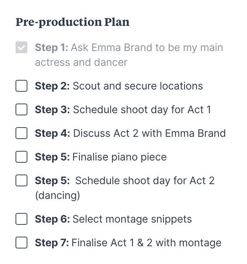Click the greyed 'Ask Emma Brand' text
Image resolution: width=247 pixels, height=264 pixels.
pyautogui.click(x=147, y=48)
